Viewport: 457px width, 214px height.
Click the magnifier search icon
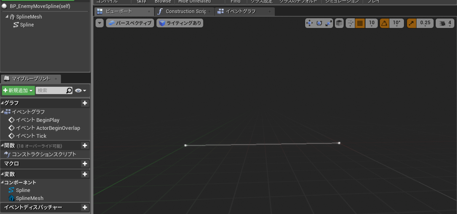(69, 91)
